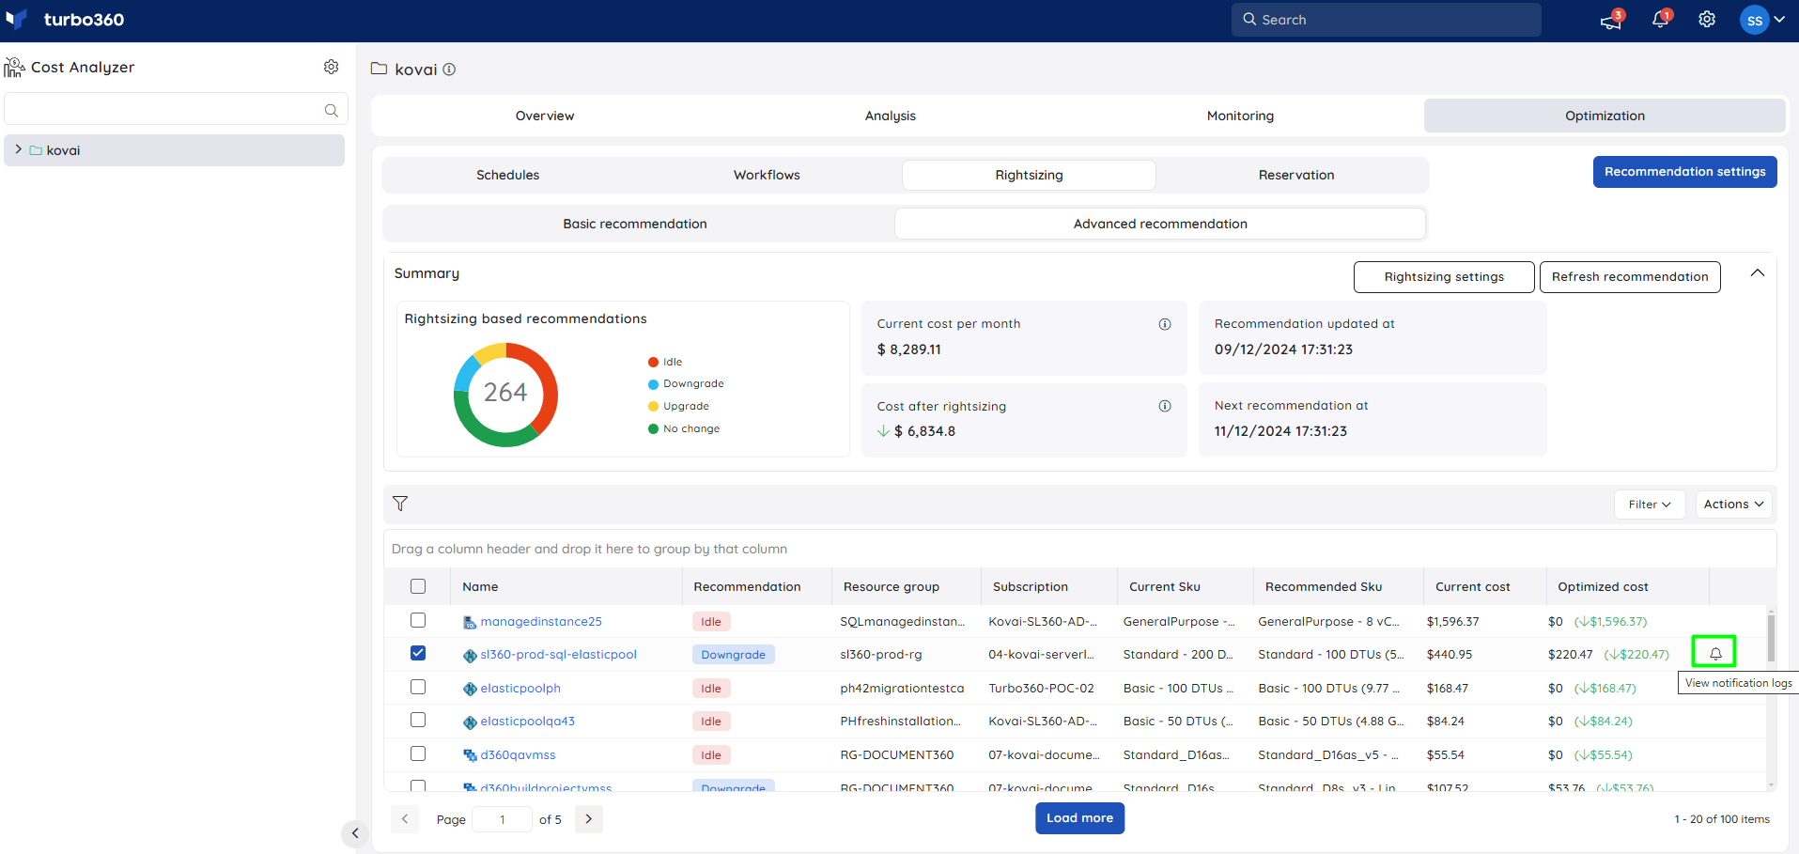Open the Workflows sub-tab

coord(767,175)
